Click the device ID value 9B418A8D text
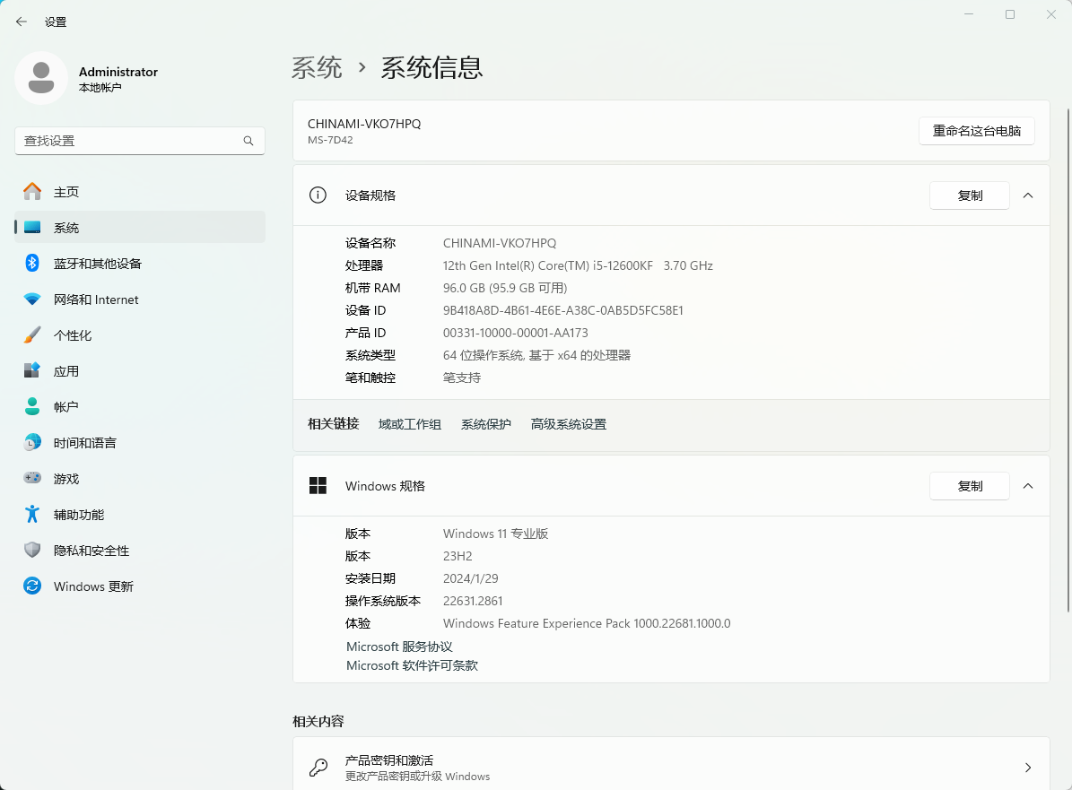The height and width of the screenshot is (790, 1072). [x=562, y=310]
